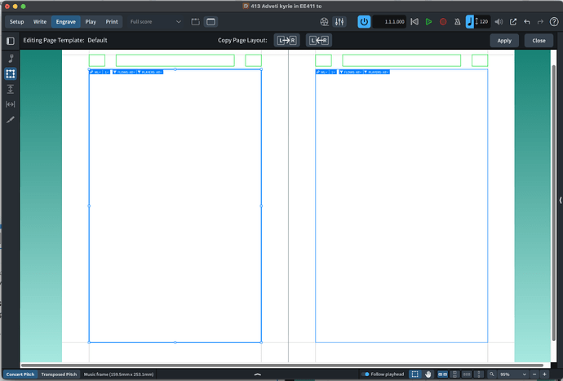This screenshot has width=563, height=381.
Task: Switch to Print mode
Action: (112, 21)
